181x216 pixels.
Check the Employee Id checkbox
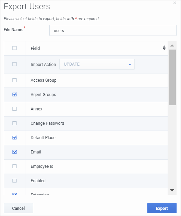click(14, 166)
